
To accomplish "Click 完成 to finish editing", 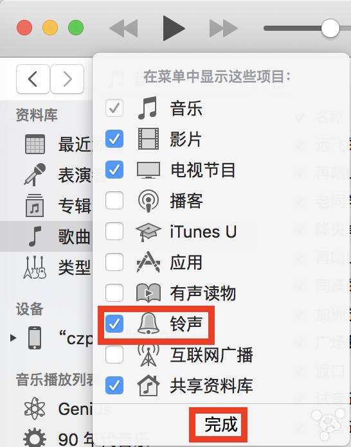I will (x=221, y=424).
